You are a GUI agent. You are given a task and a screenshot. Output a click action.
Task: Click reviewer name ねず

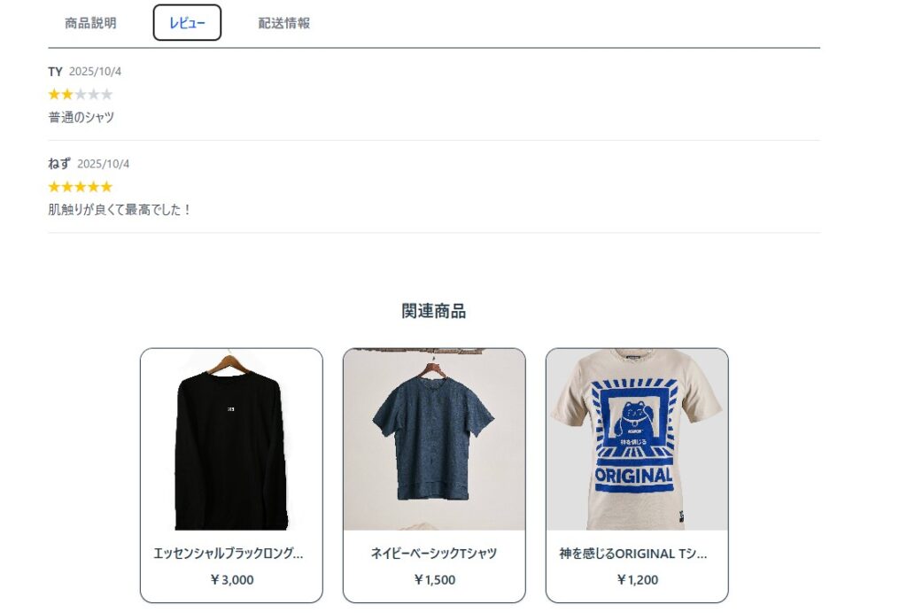click(59, 164)
